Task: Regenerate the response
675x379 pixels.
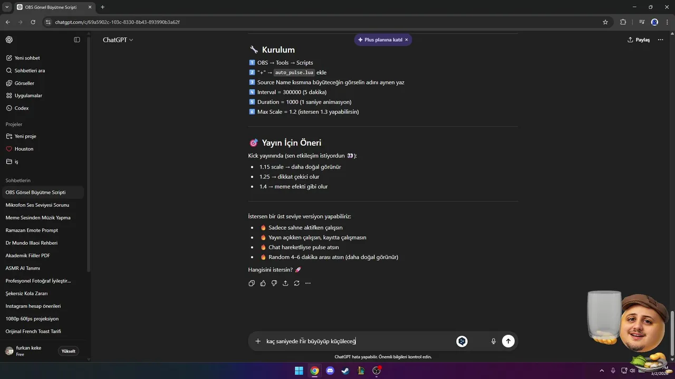Action: click(297, 283)
